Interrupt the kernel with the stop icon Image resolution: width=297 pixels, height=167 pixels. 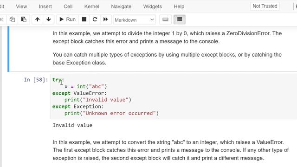point(84,19)
